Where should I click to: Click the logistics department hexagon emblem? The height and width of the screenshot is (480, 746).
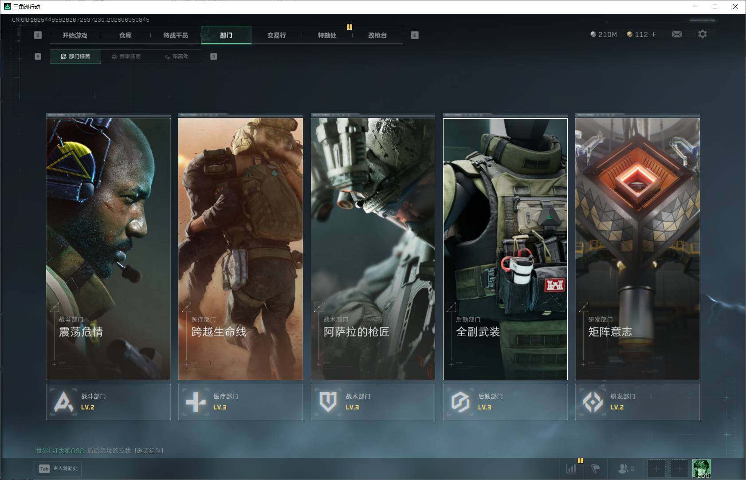(x=460, y=402)
